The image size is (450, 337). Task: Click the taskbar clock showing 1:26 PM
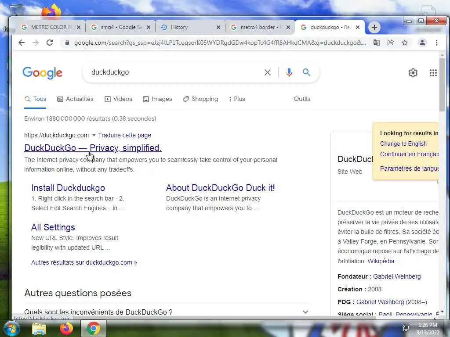(x=428, y=329)
